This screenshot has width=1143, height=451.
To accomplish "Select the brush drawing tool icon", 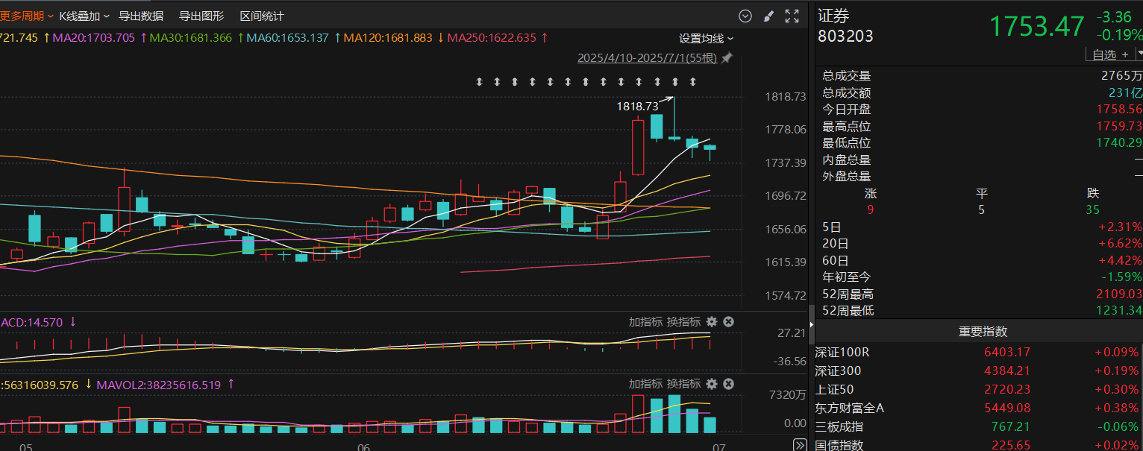I will click(768, 16).
